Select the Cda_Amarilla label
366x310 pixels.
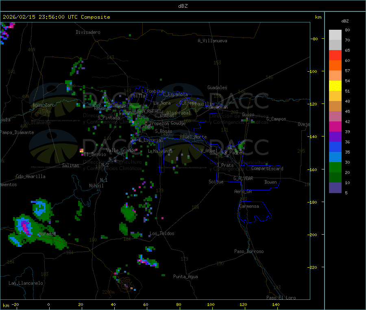point(31,176)
